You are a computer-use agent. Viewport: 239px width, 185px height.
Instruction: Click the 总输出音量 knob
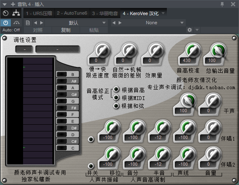click(218, 50)
